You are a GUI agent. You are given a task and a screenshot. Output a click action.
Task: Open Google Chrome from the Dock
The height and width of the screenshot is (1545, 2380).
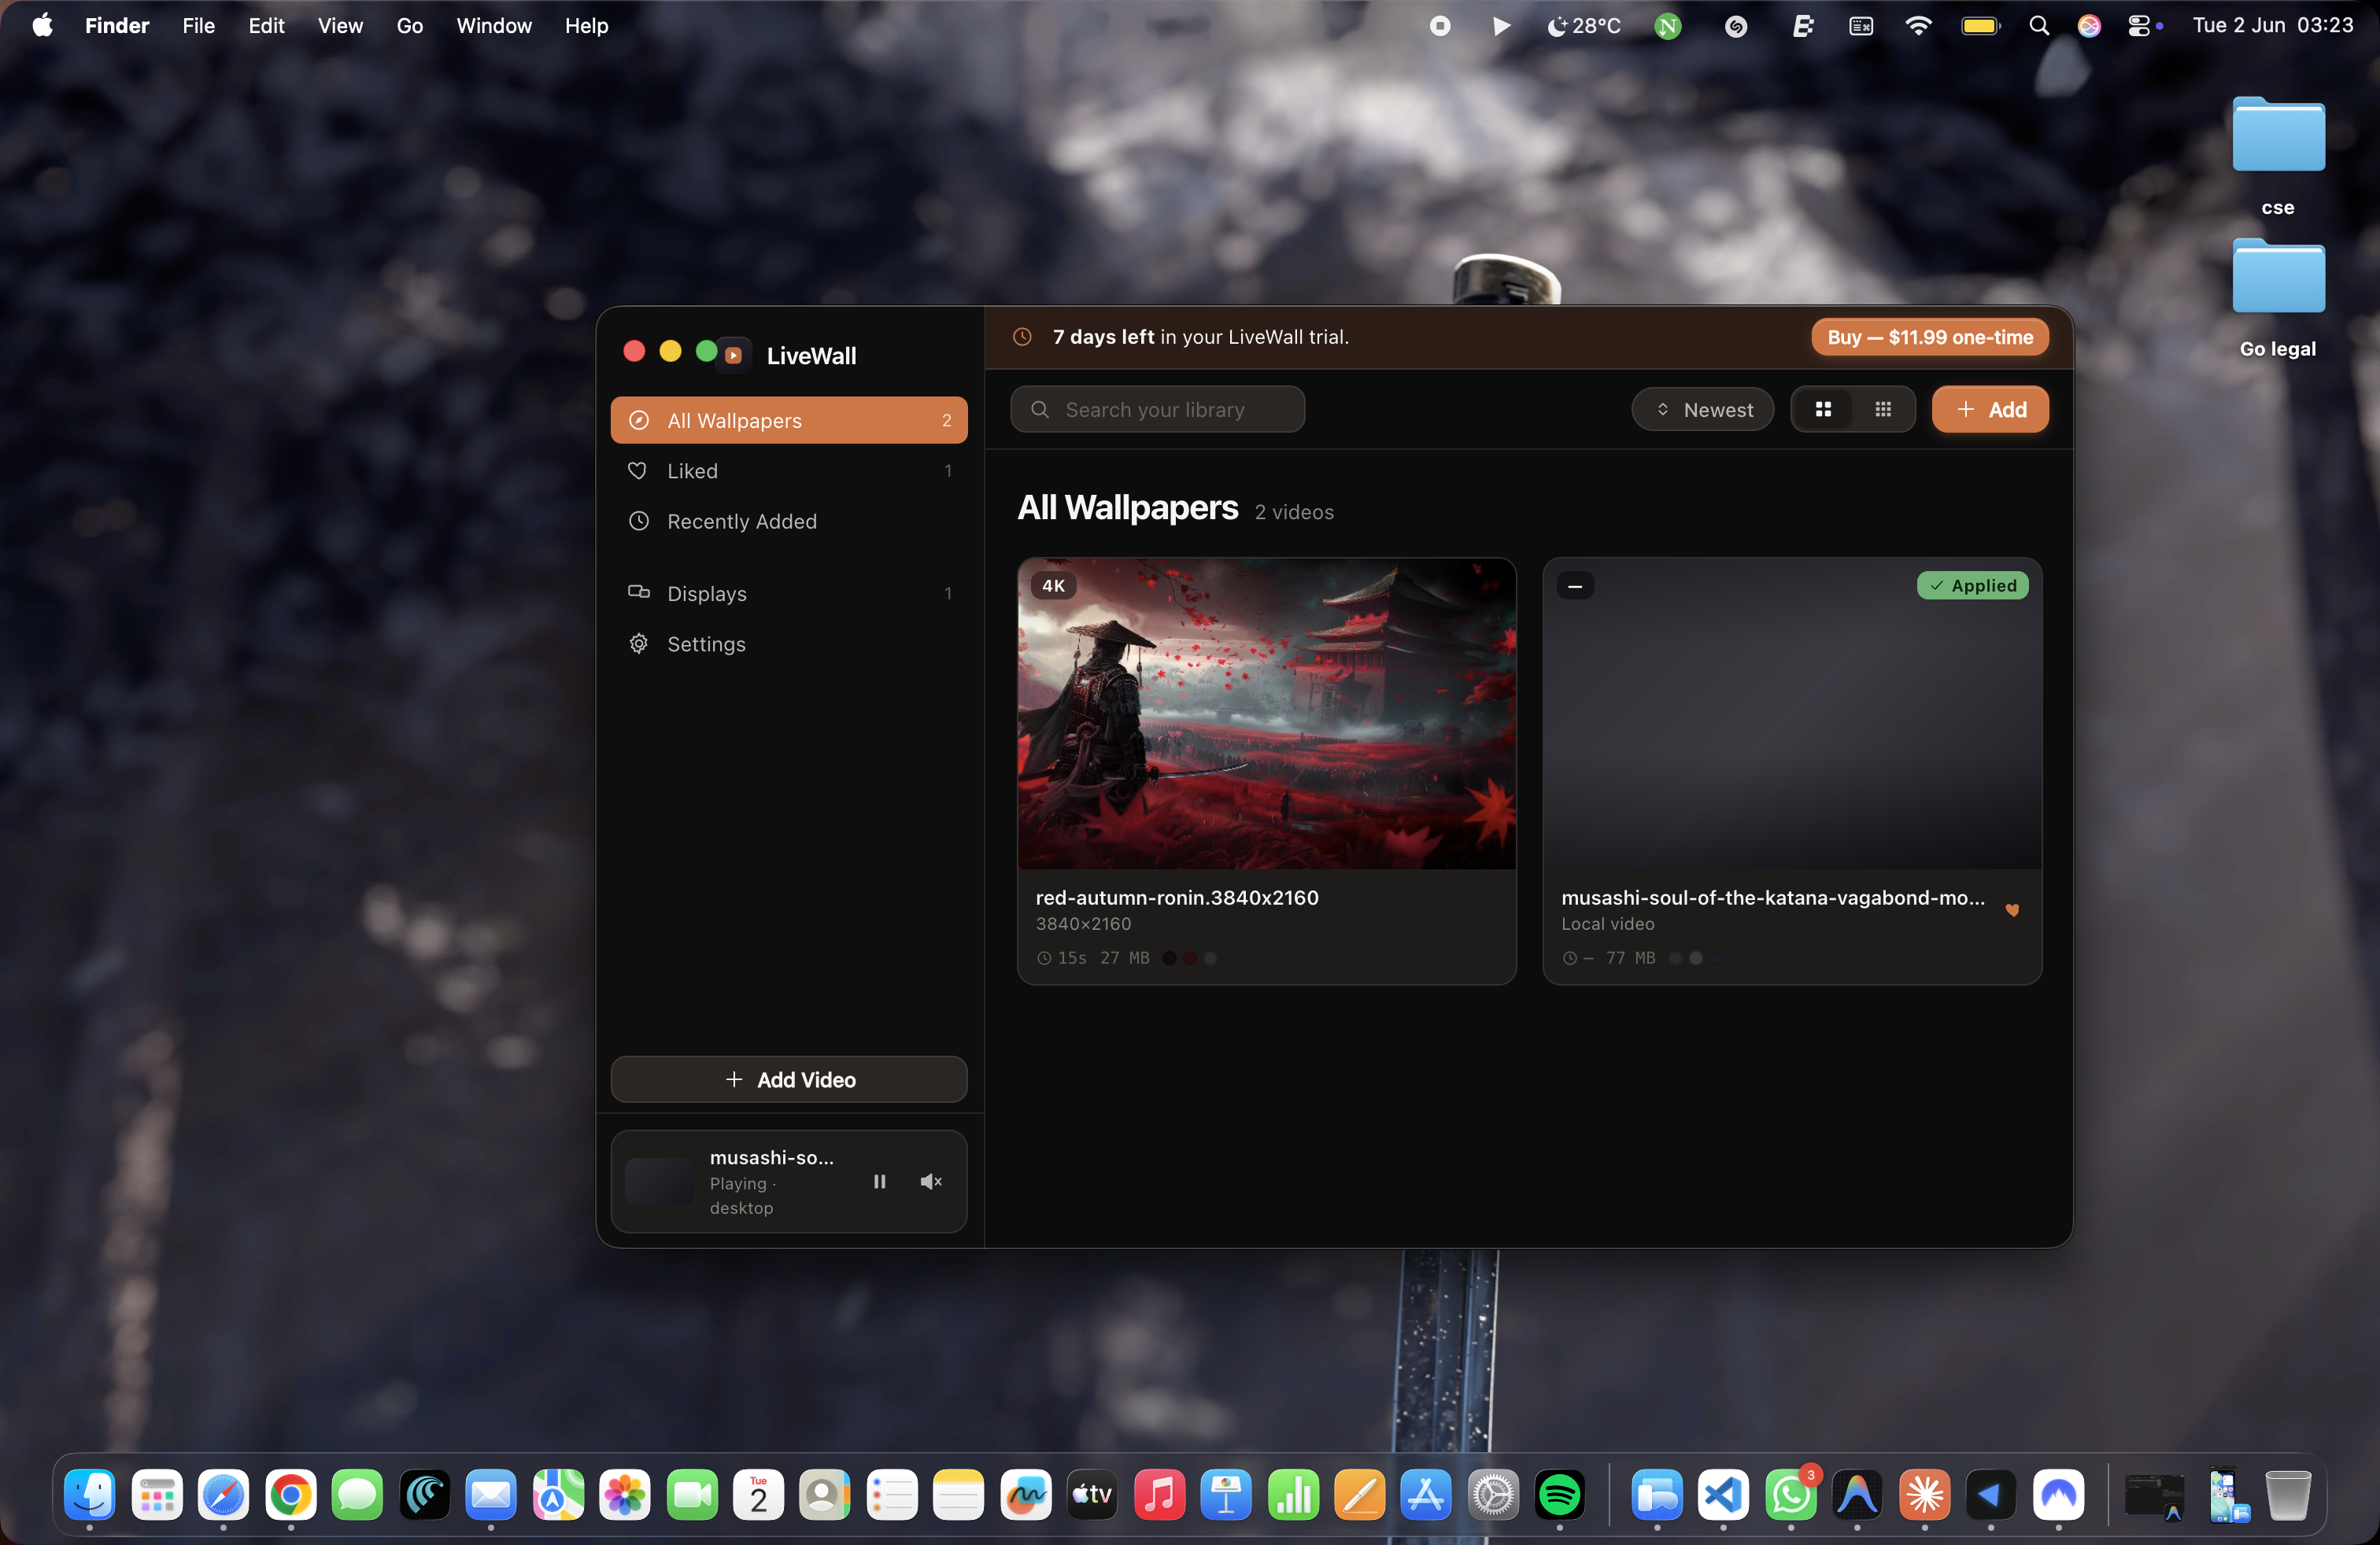290,1494
